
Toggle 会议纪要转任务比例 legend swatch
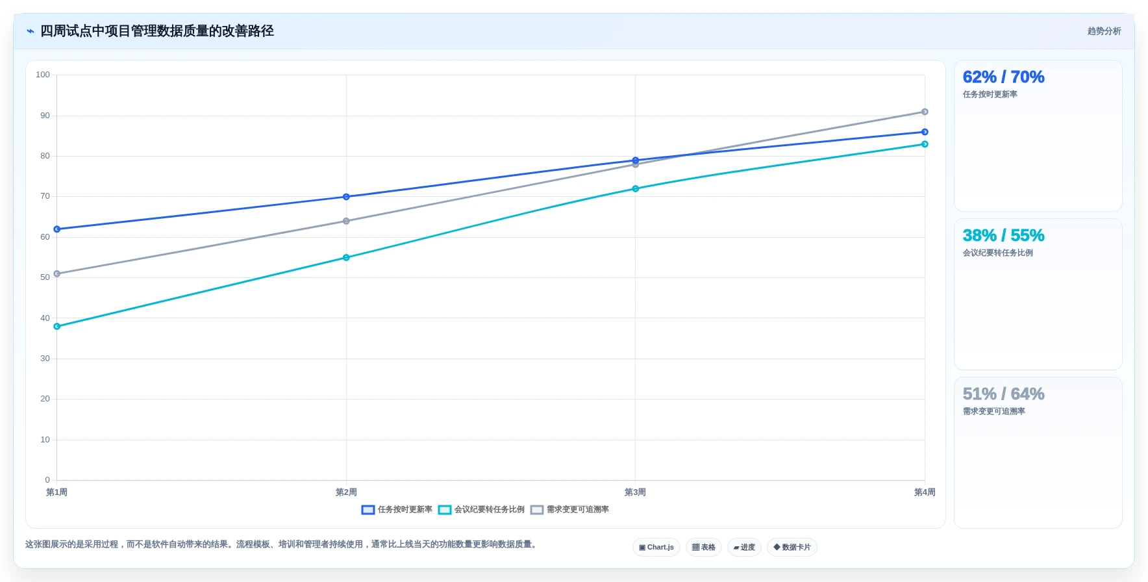click(x=445, y=510)
